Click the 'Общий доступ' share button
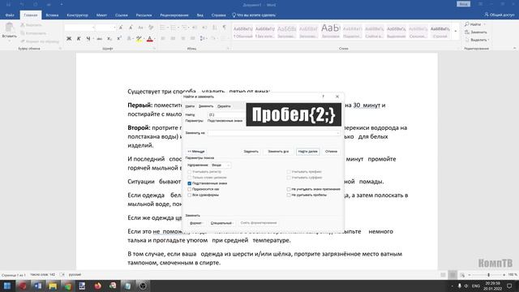This screenshot has height=292, width=519. pos(500,15)
